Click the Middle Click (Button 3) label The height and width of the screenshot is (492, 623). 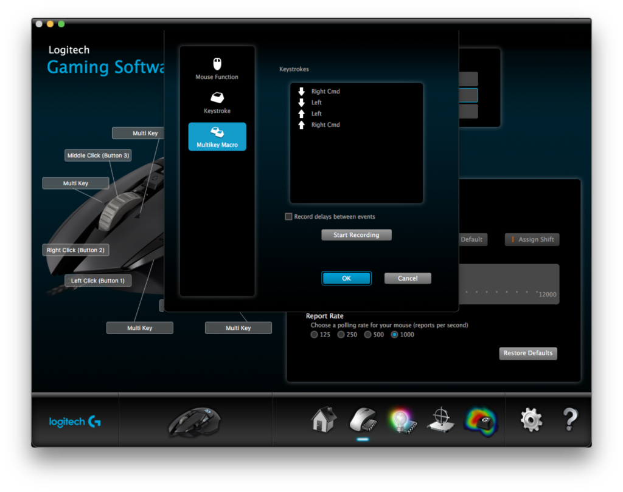click(x=98, y=155)
